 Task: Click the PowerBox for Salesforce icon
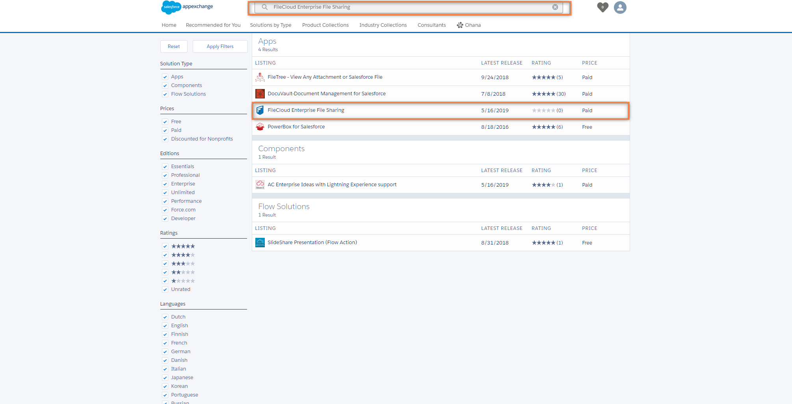(260, 127)
